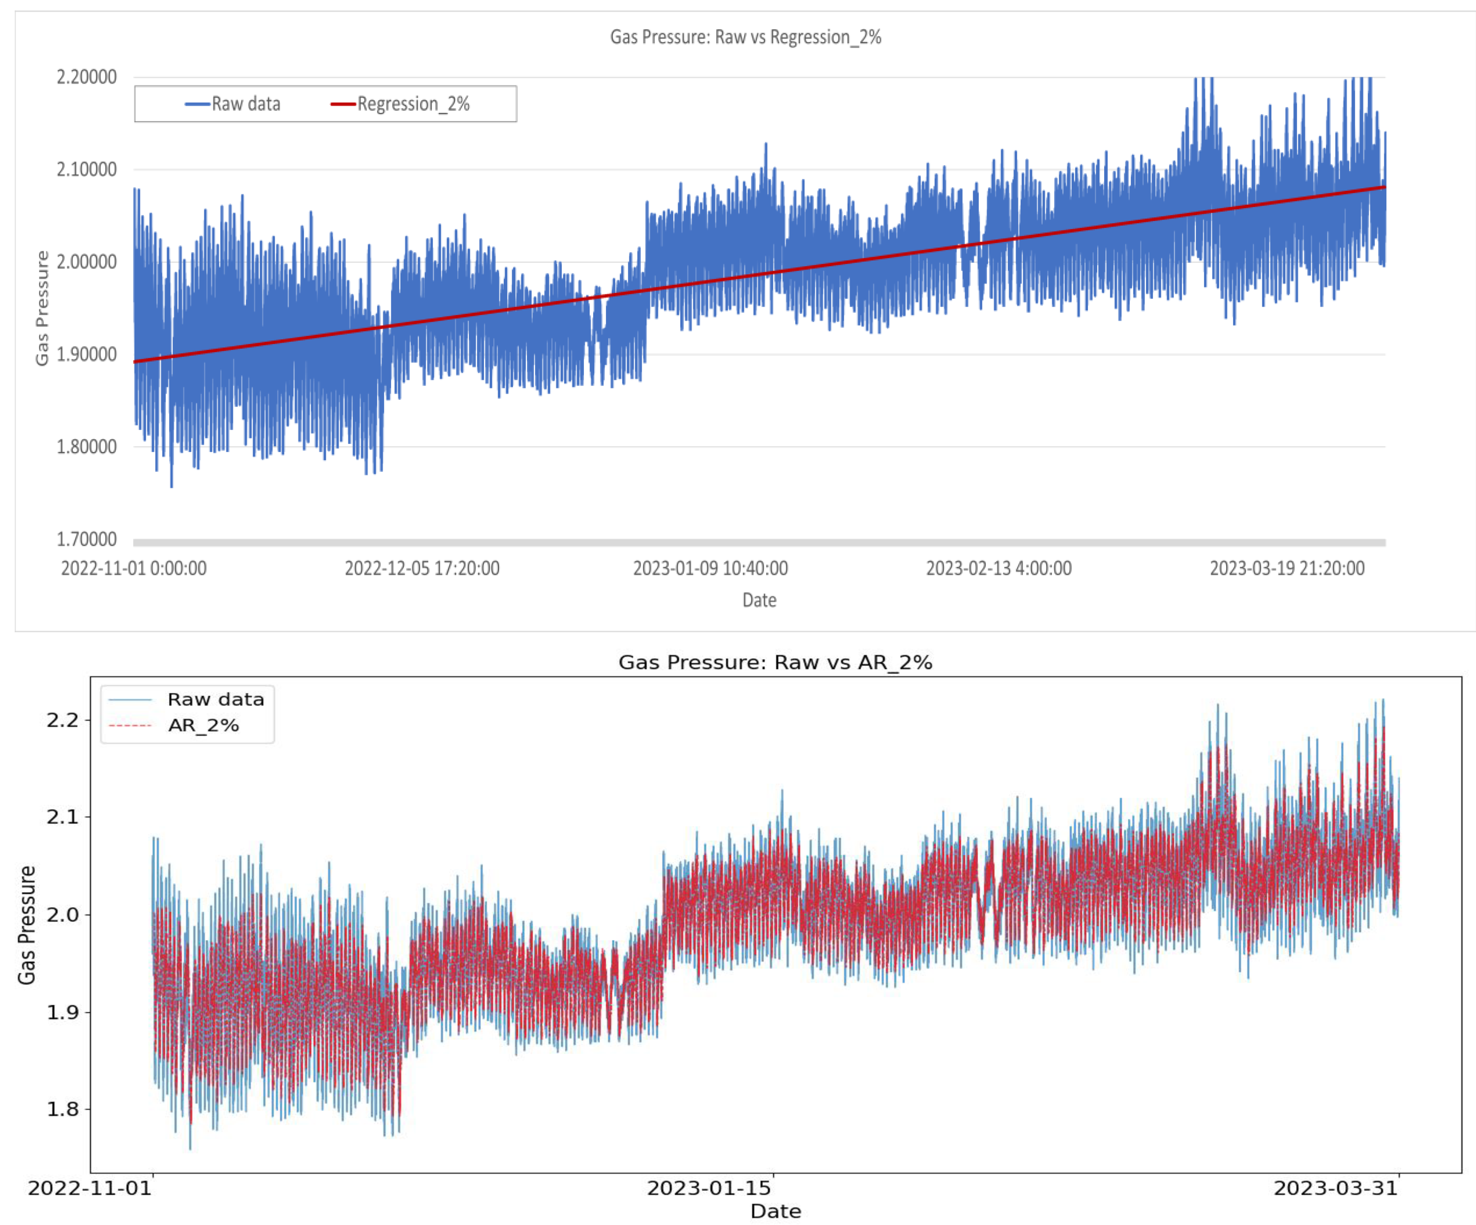The image size is (1476, 1225).
Task: Select the 'Regression_2%' legend label
Action: [413, 104]
